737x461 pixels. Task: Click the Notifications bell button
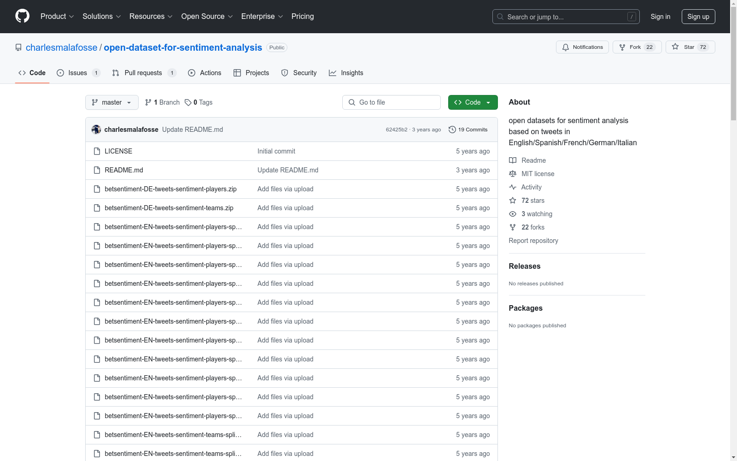[x=583, y=47]
